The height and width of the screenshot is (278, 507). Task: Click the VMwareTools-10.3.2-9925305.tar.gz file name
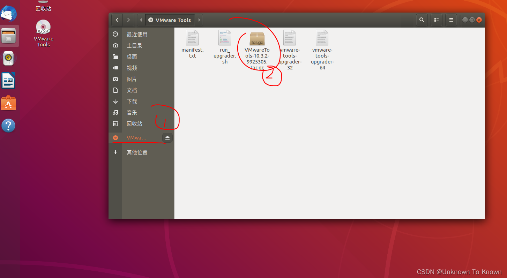pyautogui.click(x=257, y=59)
